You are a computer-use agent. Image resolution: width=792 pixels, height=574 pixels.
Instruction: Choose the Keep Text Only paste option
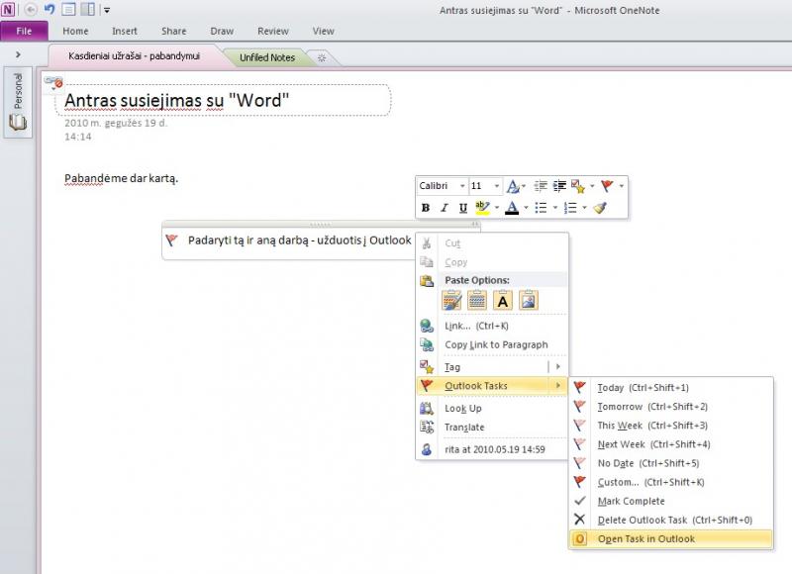click(503, 300)
